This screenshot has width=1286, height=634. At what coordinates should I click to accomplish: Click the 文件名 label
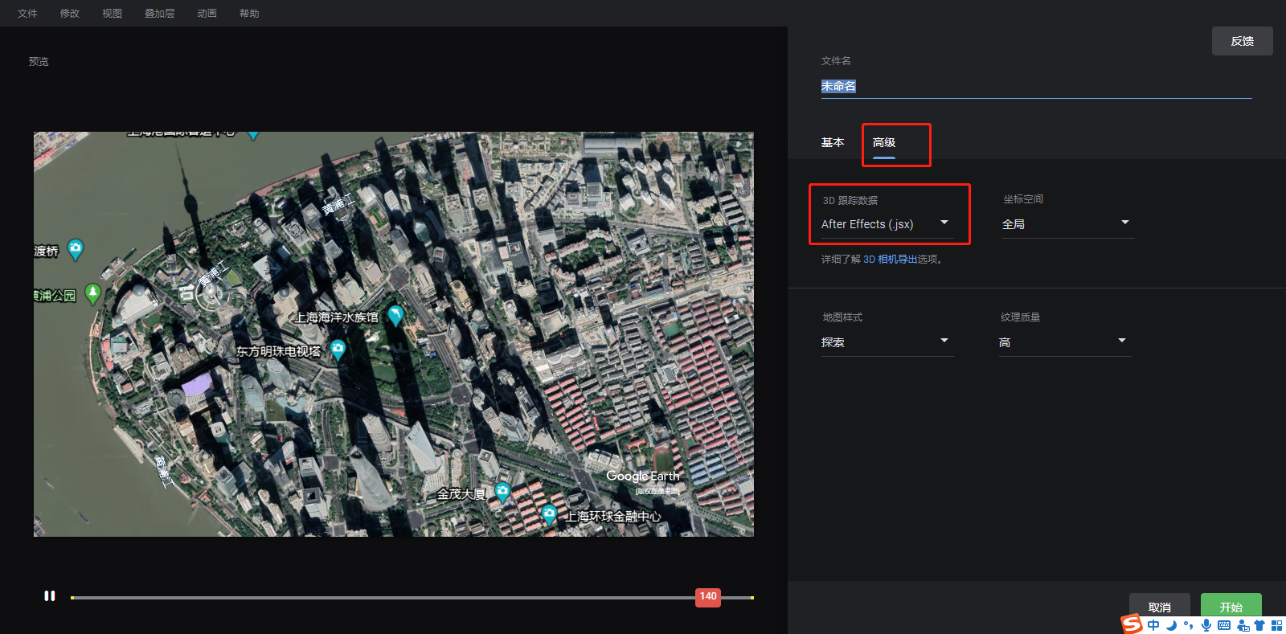[x=836, y=61]
